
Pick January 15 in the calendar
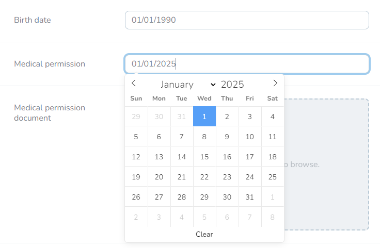[204, 157]
